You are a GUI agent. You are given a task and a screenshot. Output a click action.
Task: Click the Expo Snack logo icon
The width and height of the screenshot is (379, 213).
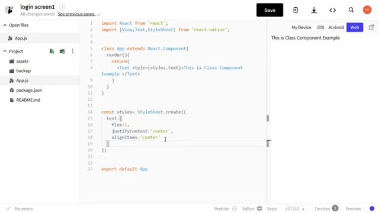[x=9, y=10]
